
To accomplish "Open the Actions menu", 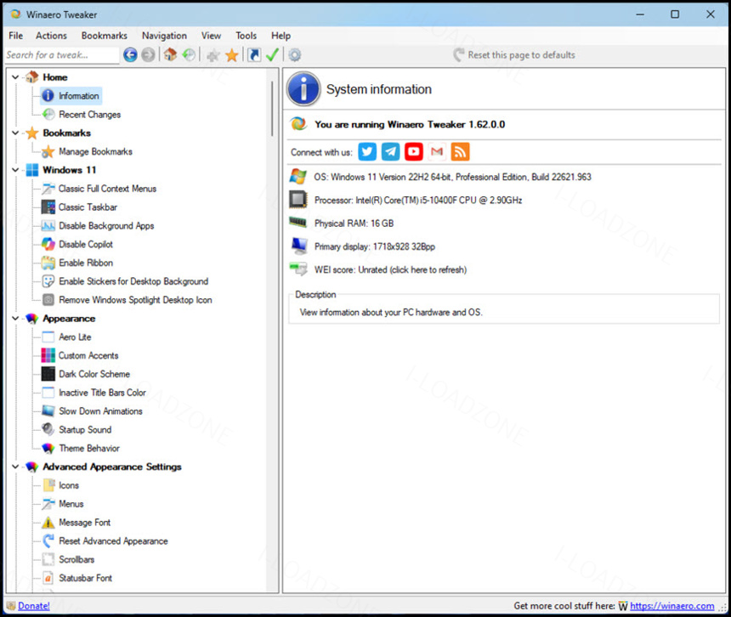I will 51,36.
